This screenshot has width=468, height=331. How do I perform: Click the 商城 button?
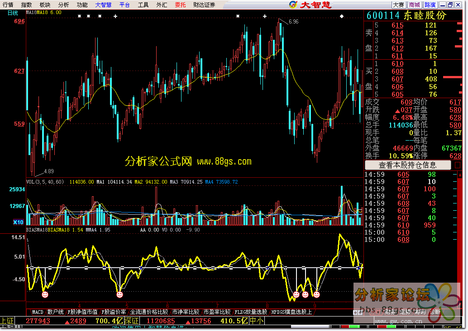tap(415, 5)
